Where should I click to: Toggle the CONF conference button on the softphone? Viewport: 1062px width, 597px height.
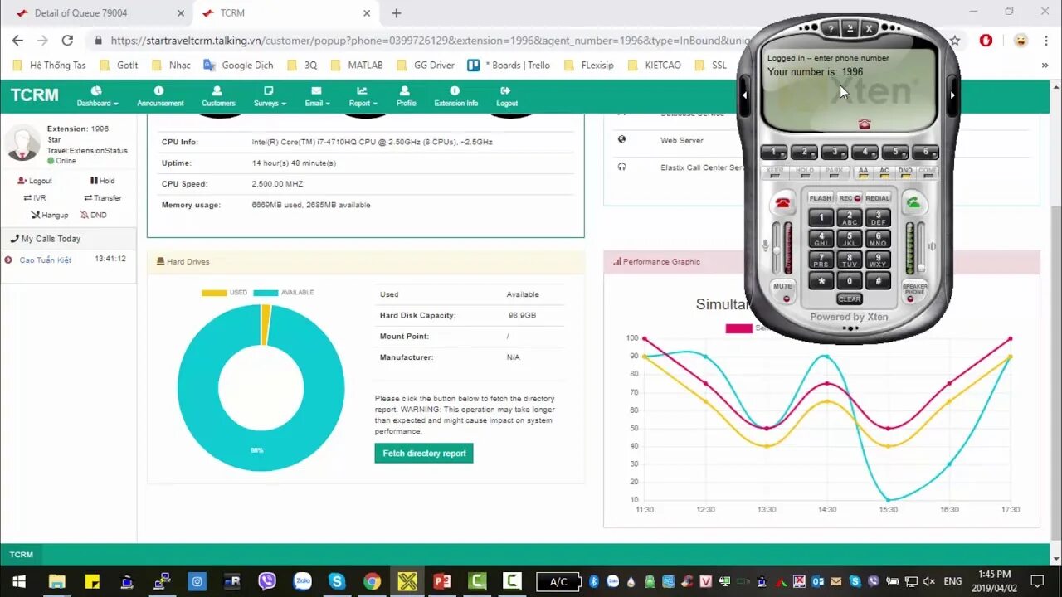(x=928, y=172)
